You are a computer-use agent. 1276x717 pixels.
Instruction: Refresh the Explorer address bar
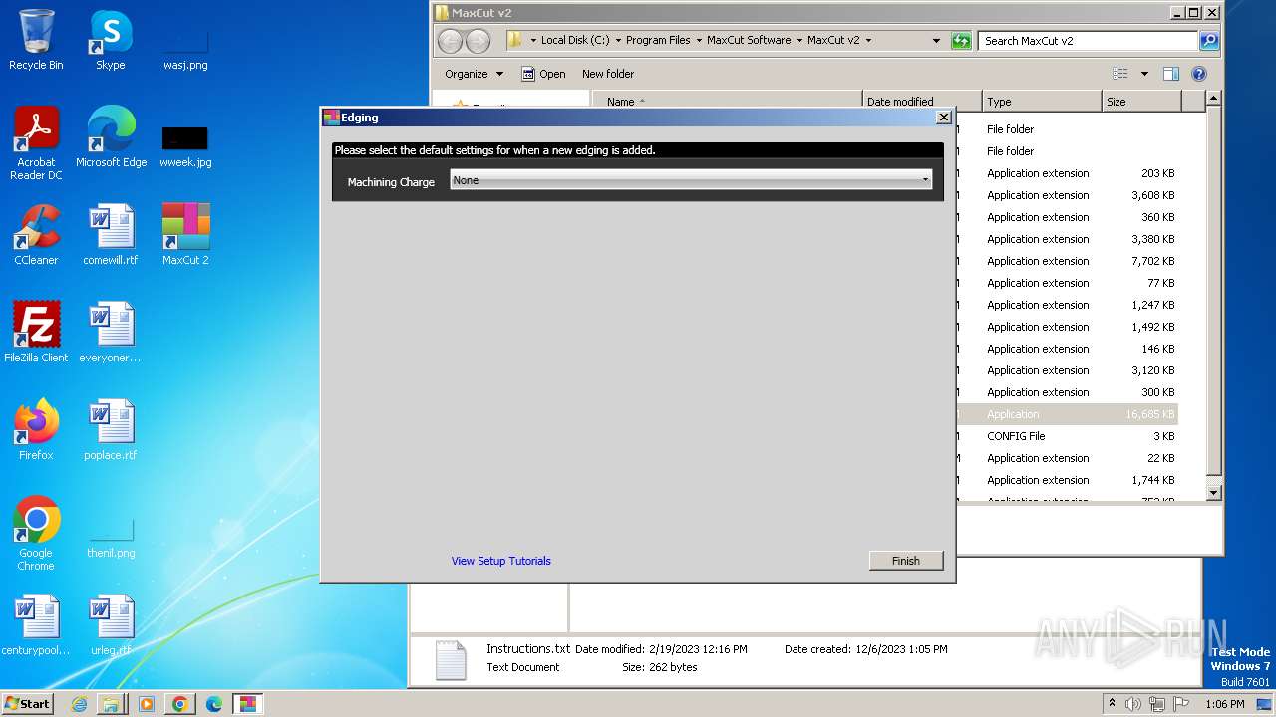961,41
